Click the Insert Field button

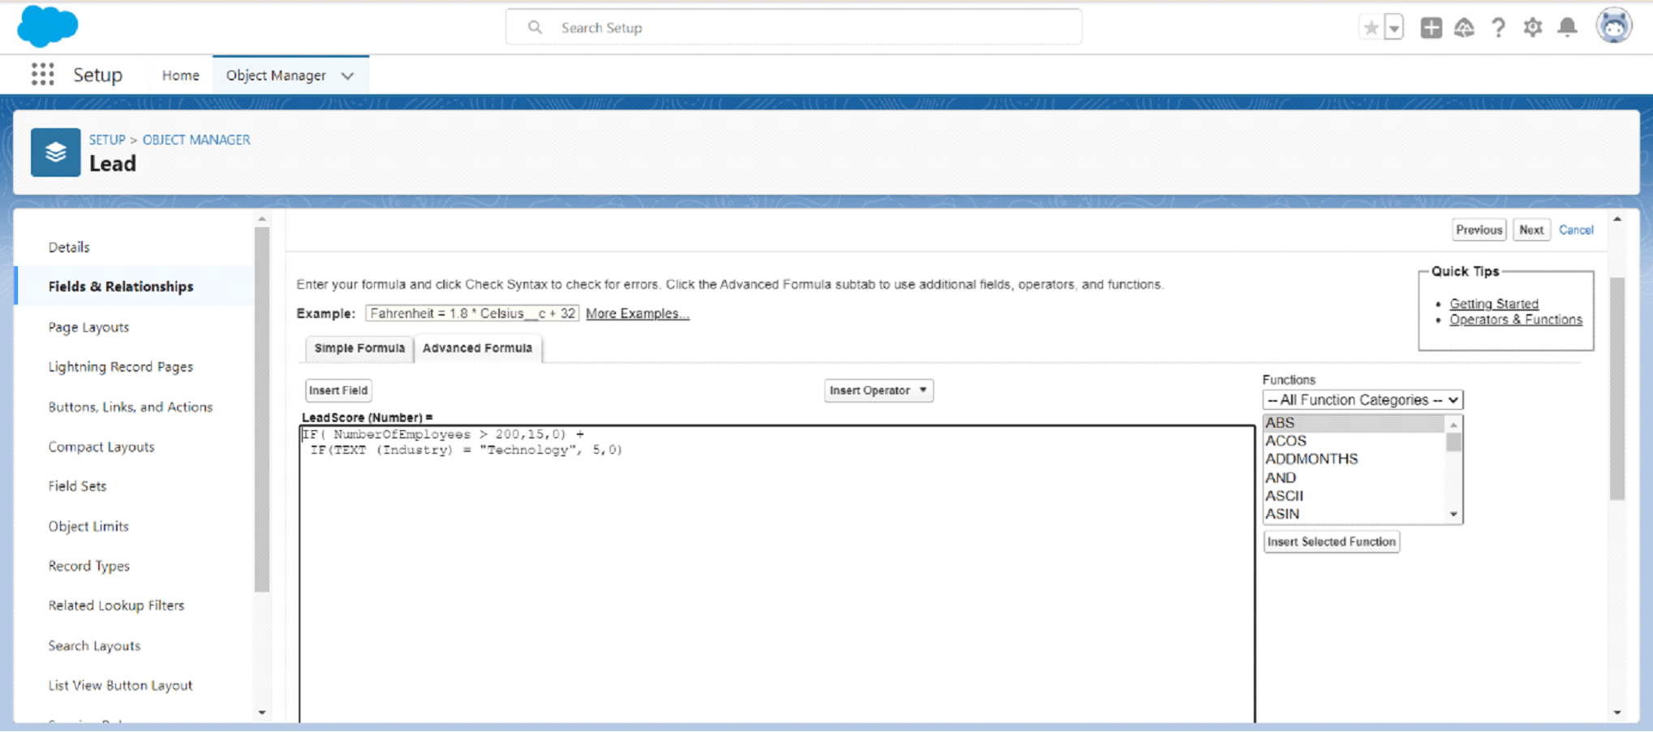point(338,390)
